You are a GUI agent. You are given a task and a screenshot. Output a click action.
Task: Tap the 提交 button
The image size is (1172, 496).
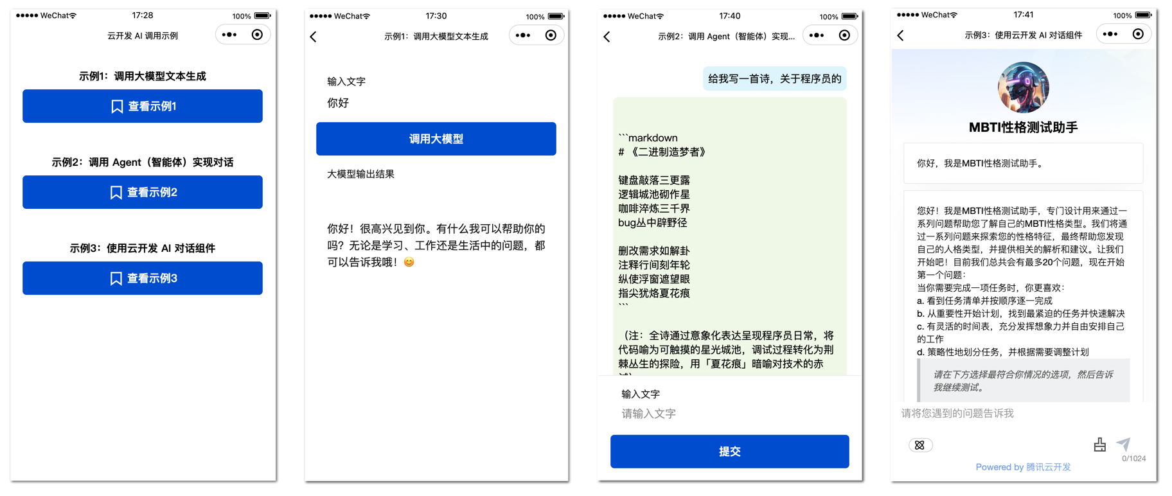[730, 452]
